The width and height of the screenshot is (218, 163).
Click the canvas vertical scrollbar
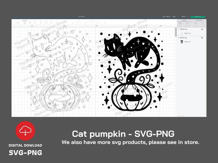(x=176, y=32)
